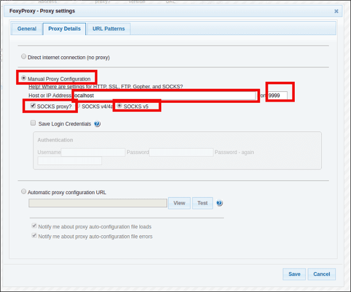Click the View button
The image size is (351, 292).
(180, 203)
